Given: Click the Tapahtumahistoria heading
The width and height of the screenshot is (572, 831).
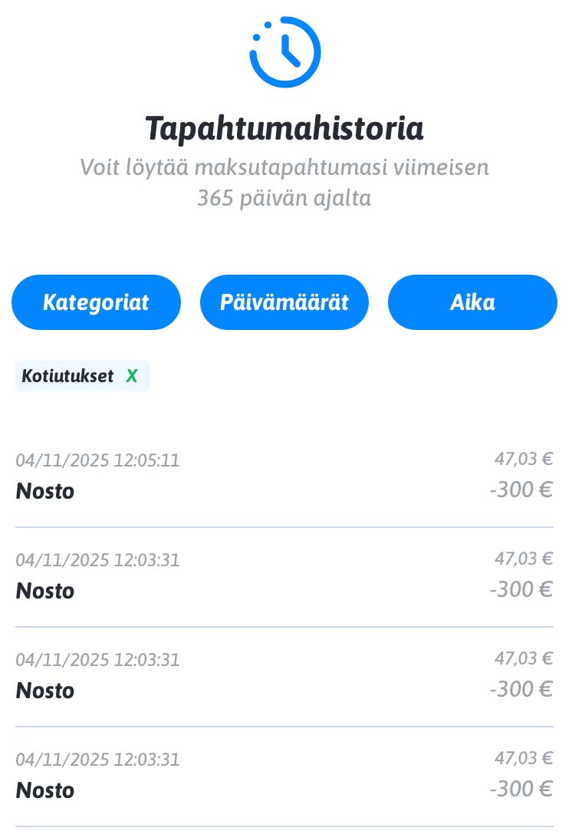Looking at the screenshot, I should coord(284,128).
